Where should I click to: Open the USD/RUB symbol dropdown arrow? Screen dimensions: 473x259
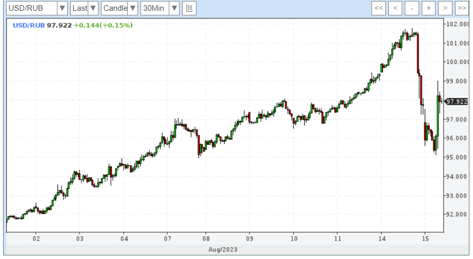click(62, 8)
